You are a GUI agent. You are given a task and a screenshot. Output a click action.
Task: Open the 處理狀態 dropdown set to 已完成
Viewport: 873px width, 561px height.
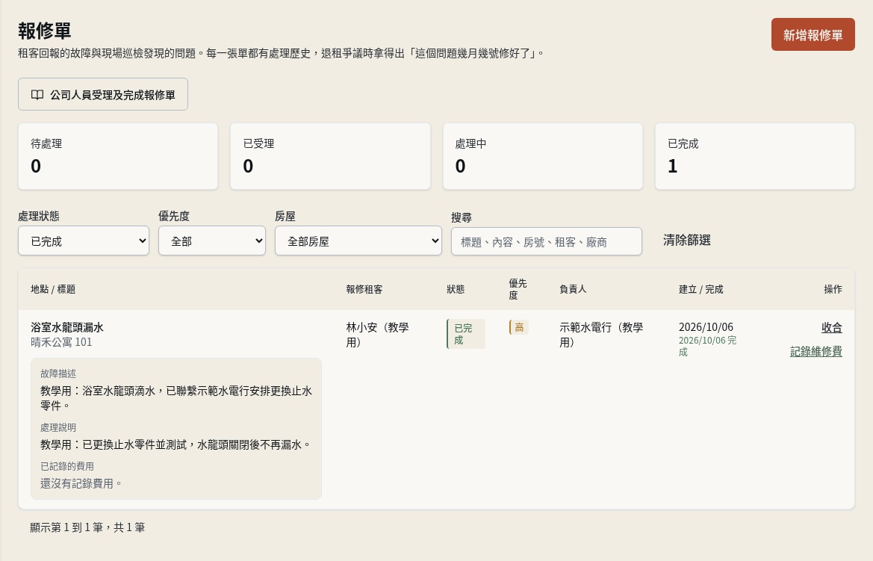coord(84,241)
